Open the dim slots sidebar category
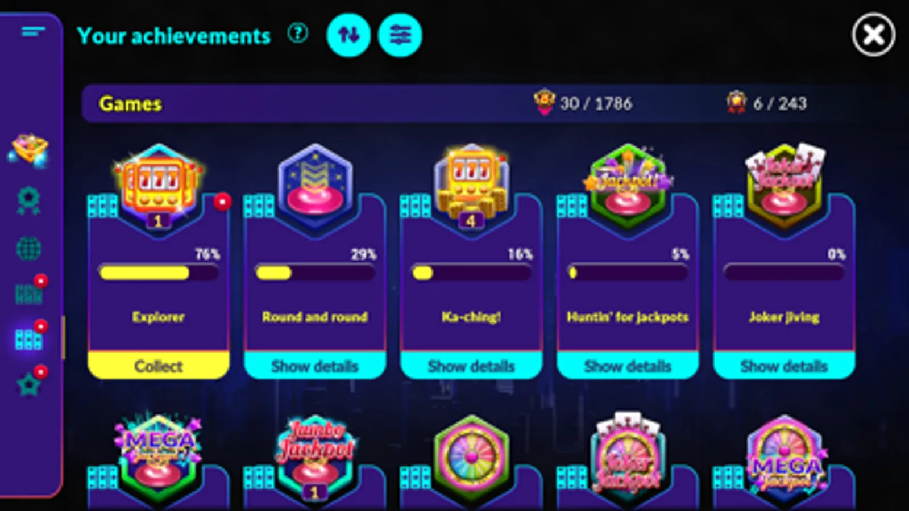This screenshot has width=909, height=511. tap(28, 294)
